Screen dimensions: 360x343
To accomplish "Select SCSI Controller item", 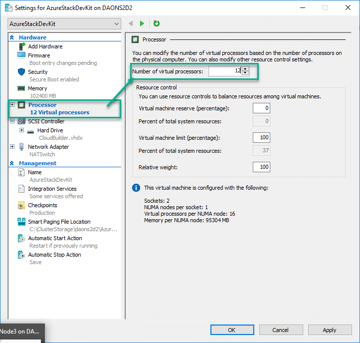I will click(x=46, y=121).
